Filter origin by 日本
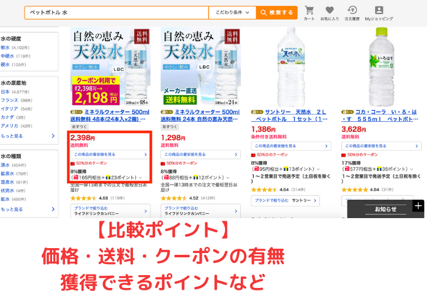Image resolution: width=429 pixels, height=291 pixels. point(5,92)
